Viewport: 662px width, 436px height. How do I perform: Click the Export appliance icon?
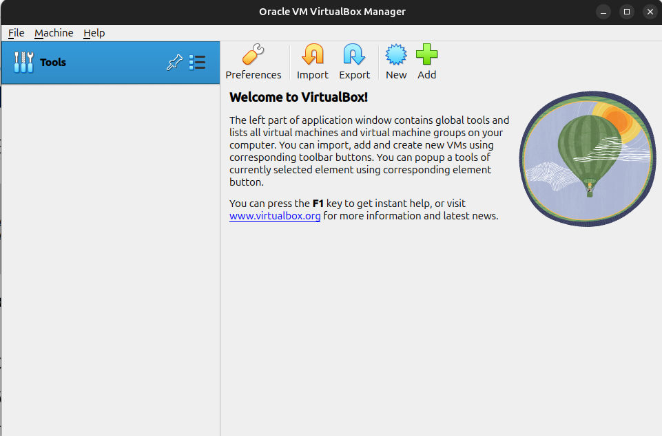coord(354,55)
